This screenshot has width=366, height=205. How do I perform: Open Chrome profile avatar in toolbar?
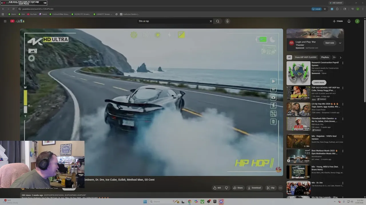click(x=357, y=9)
